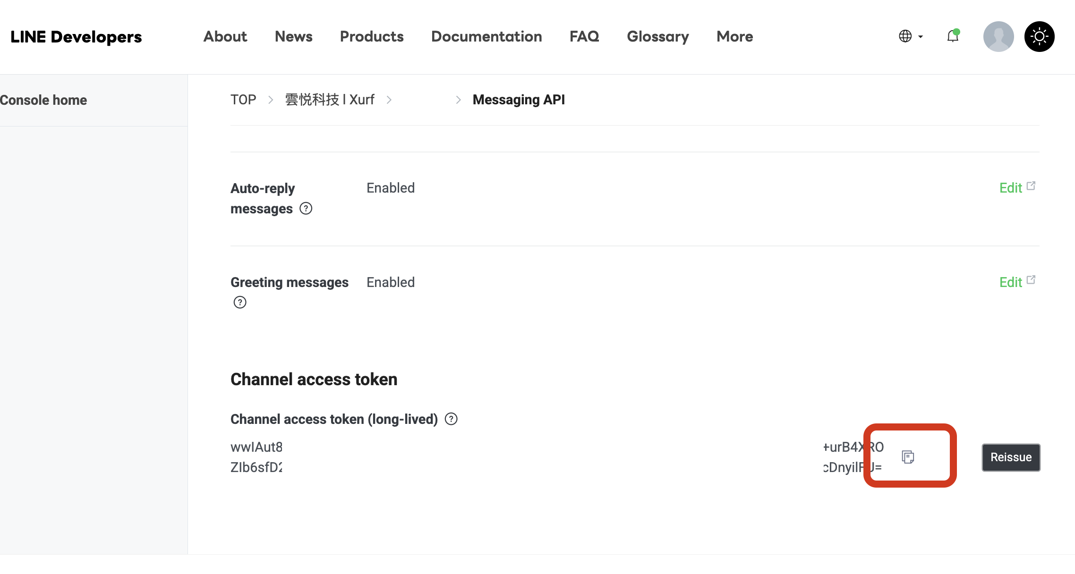Show help for long-lived channel access token
This screenshot has height=574, width=1075.
coord(452,419)
